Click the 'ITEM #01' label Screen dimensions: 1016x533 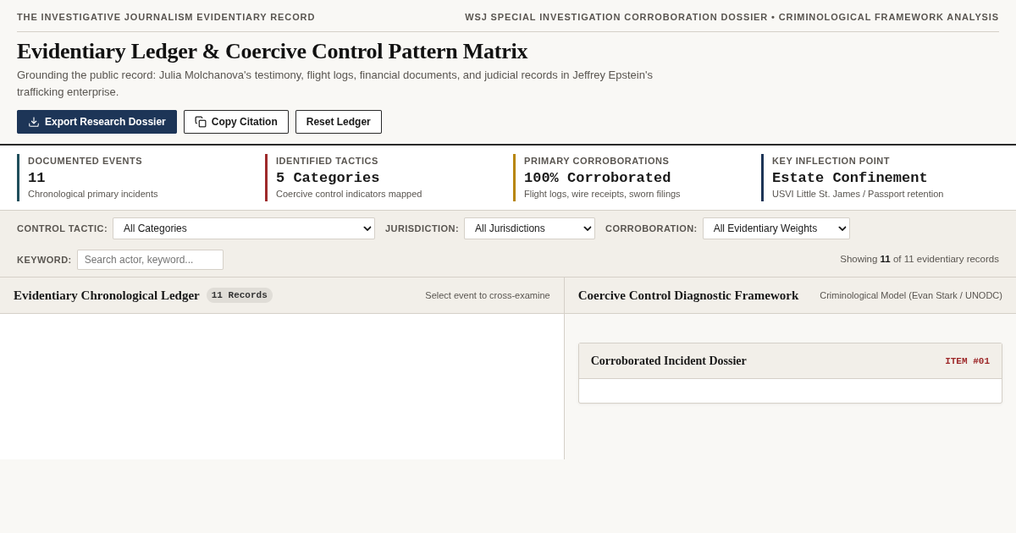coord(967,361)
